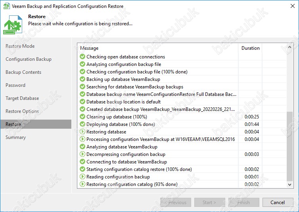
Task: Click the disabled Finish button
Action: point(244,202)
